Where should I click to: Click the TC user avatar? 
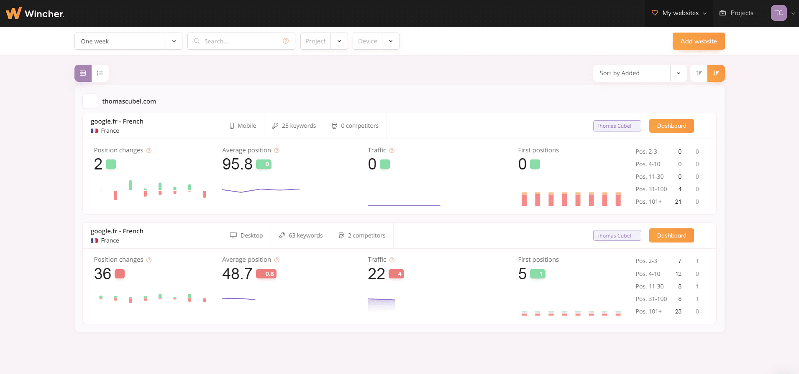coord(779,13)
